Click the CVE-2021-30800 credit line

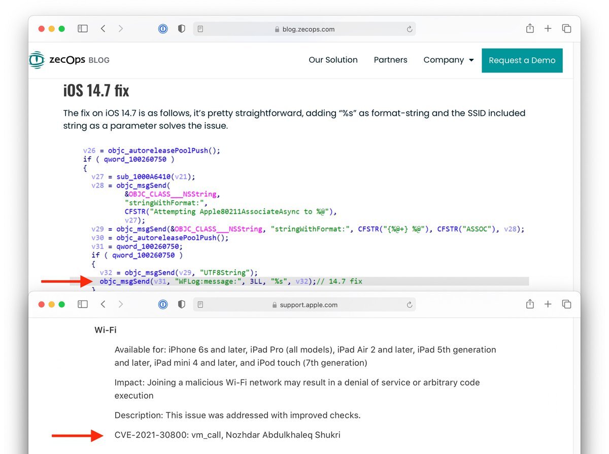point(227,435)
